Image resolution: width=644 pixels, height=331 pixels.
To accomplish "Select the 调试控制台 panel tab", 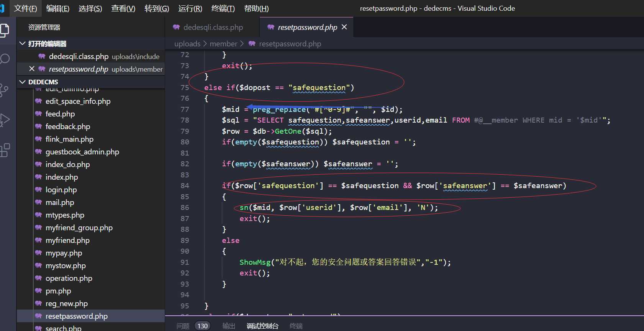I will (262, 326).
